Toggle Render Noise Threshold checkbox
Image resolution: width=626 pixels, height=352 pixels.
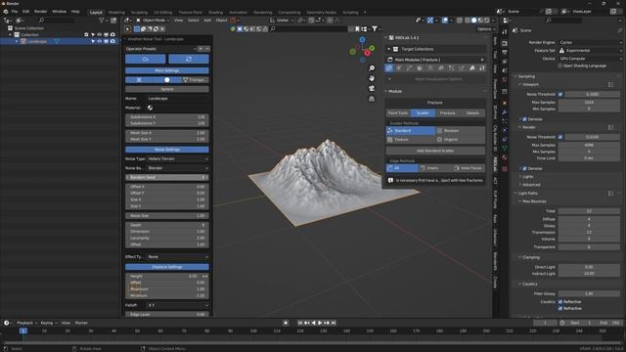(x=560, y=137)
